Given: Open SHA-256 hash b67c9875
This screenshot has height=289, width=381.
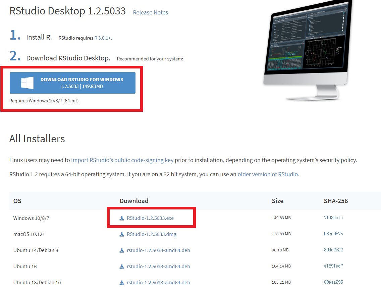Looking at the screenshot, I should click(333, 234).
